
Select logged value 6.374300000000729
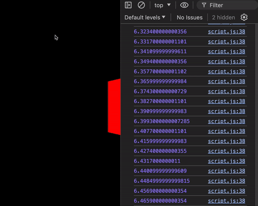[x=160, y=91]
